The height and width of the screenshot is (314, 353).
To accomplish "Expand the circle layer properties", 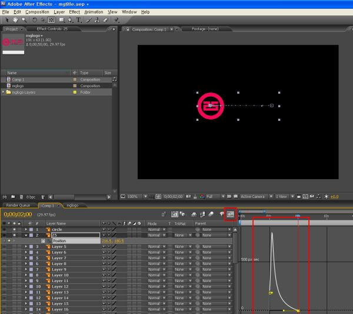I will 26,230.
